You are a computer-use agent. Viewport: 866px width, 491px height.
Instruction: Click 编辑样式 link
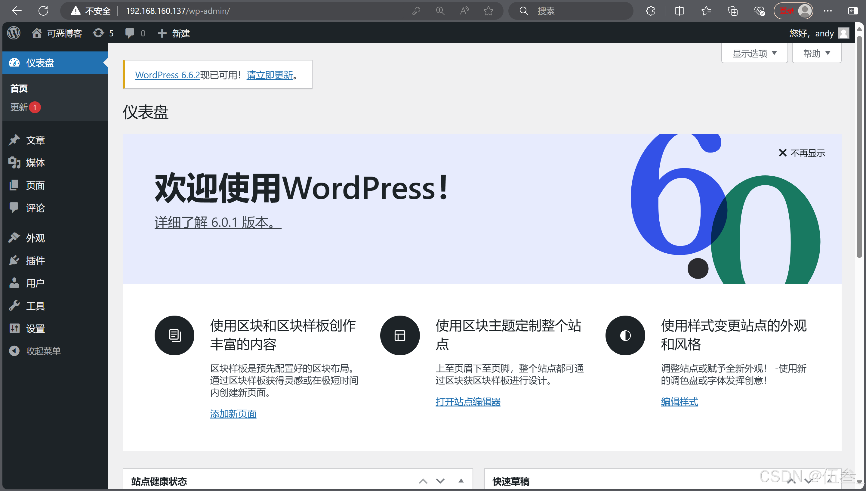coord(680,401)
